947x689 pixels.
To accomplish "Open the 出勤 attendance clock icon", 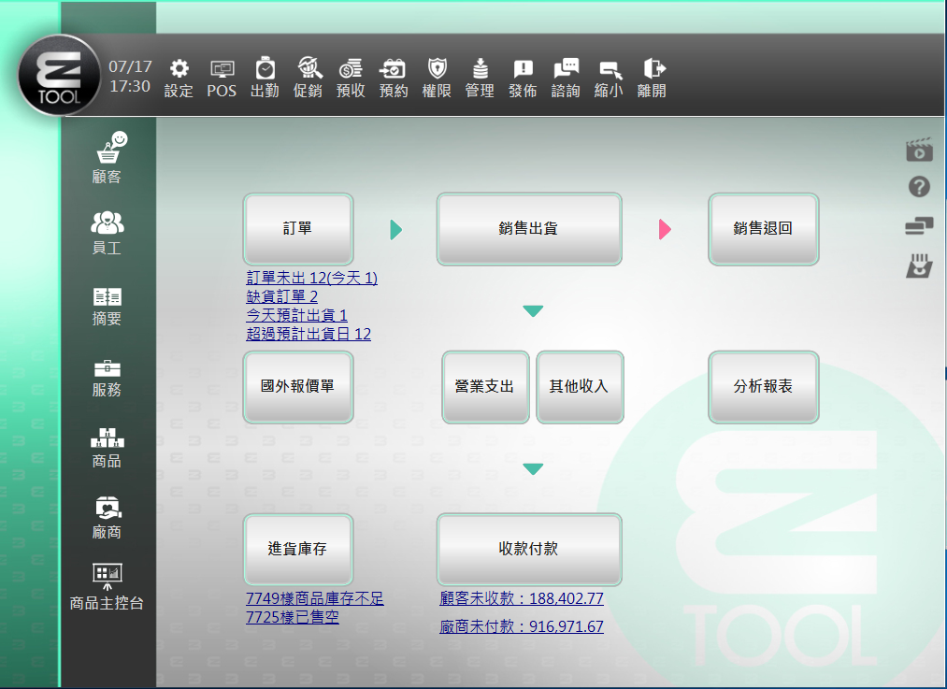I will (x=265, y=78).
